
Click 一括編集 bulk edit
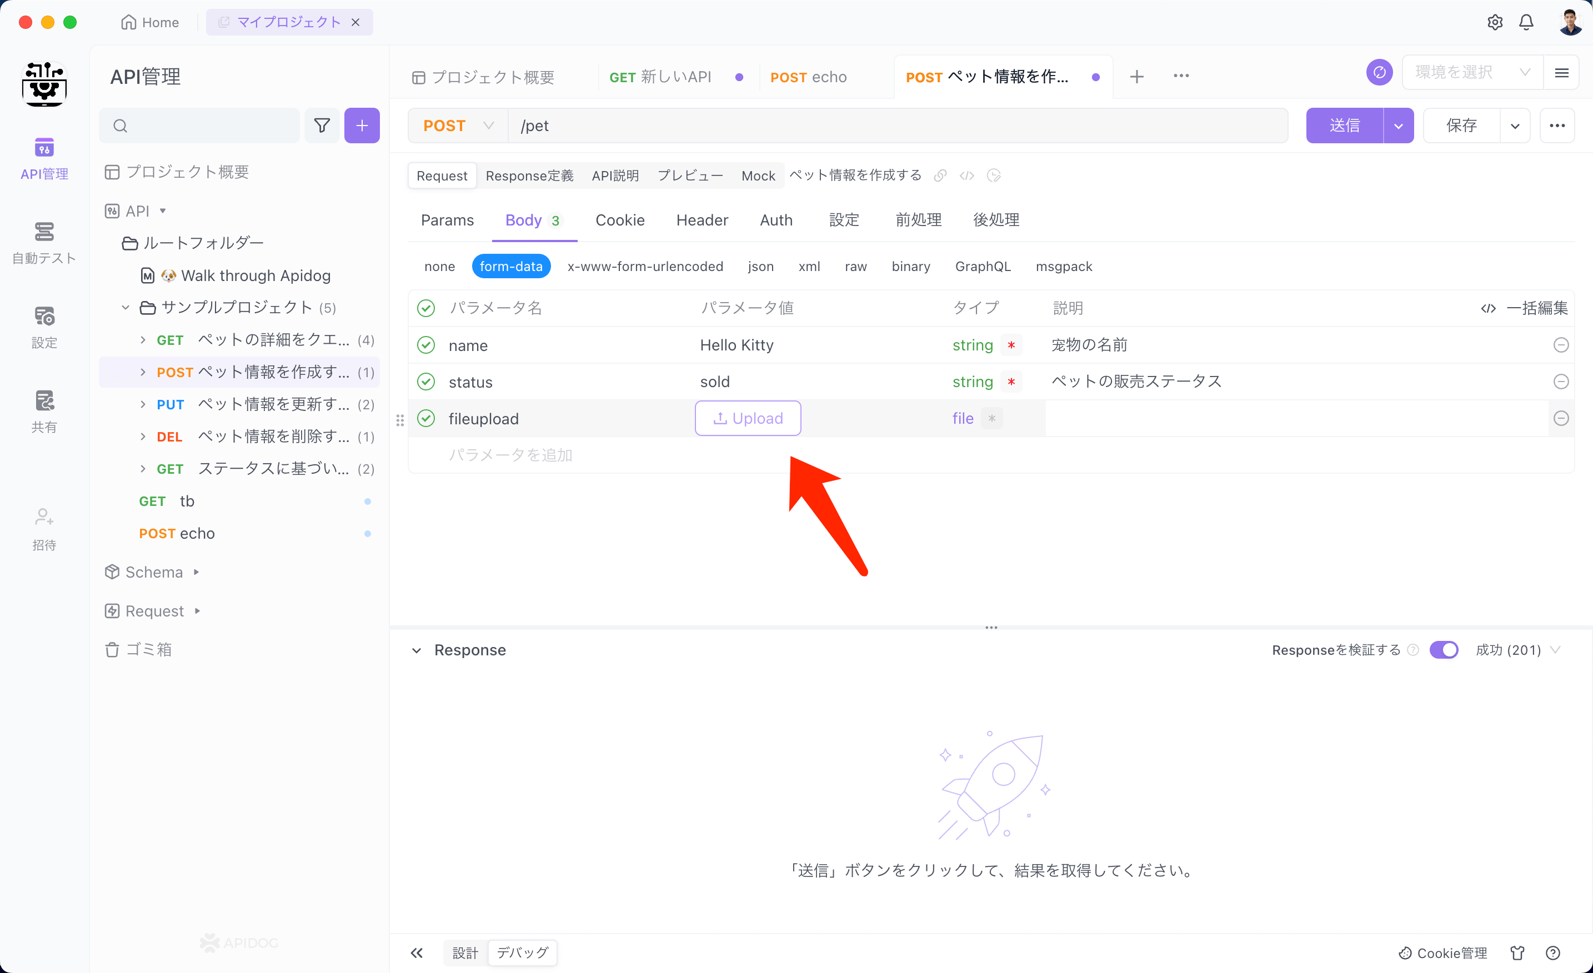(x=1525, y=308)
